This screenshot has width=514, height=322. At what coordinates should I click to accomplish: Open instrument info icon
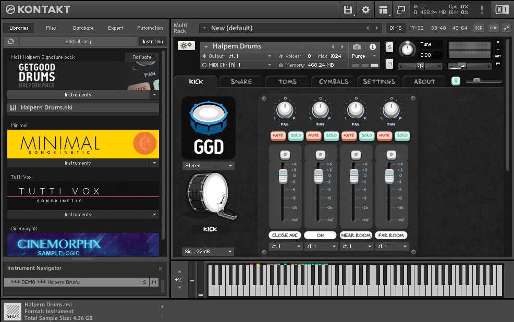pos(373,46)
